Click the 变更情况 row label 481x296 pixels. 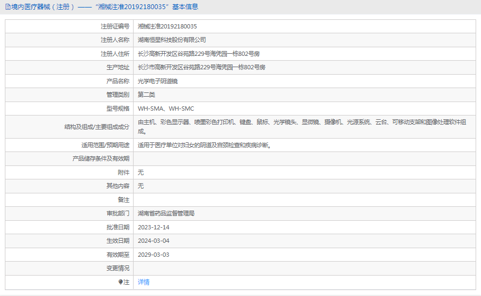pyautogui.click(x=118, y=268)
